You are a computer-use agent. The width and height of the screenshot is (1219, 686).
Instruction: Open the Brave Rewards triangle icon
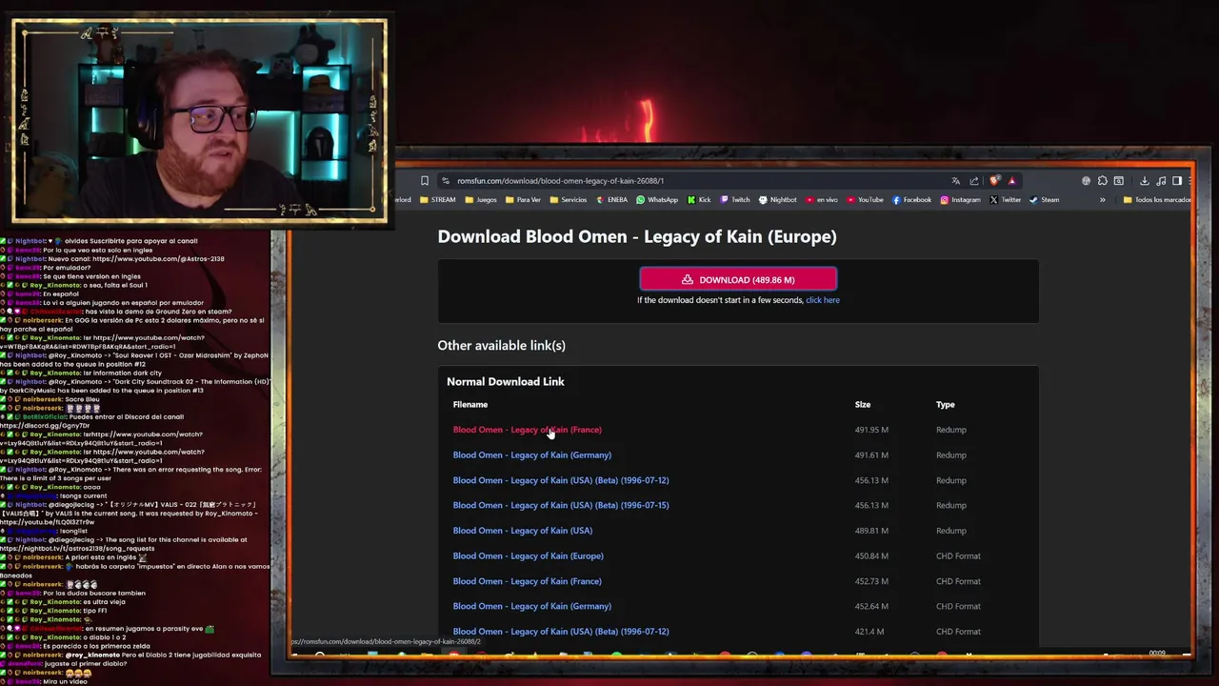tap(1012, 181)
